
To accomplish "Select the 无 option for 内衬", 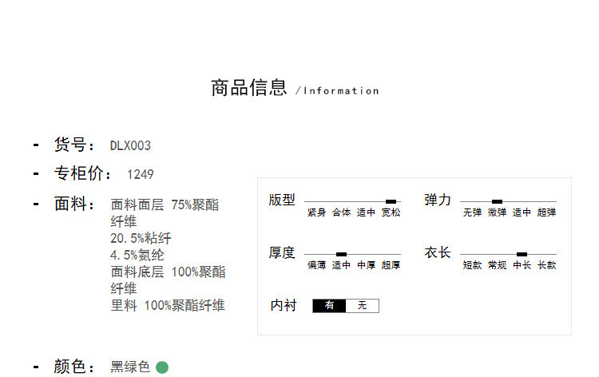I will point(362,306).
